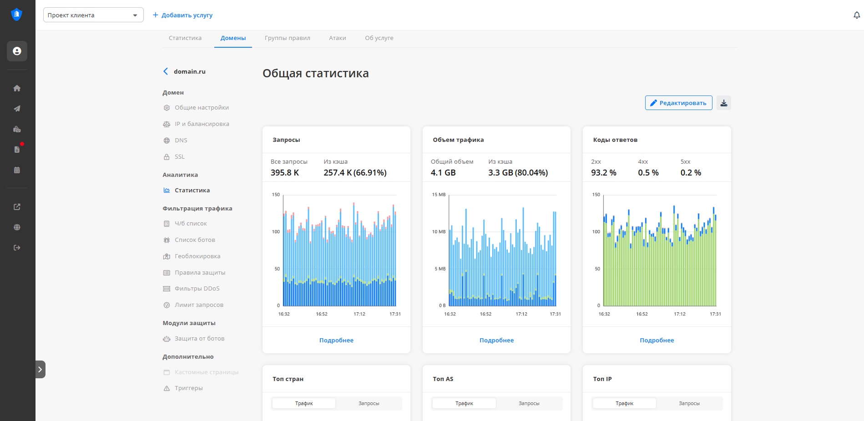Image resolution: width=864 pixels, height=421 pixels.
Task: Click the download statistics icon button
Action: point(723,103)
